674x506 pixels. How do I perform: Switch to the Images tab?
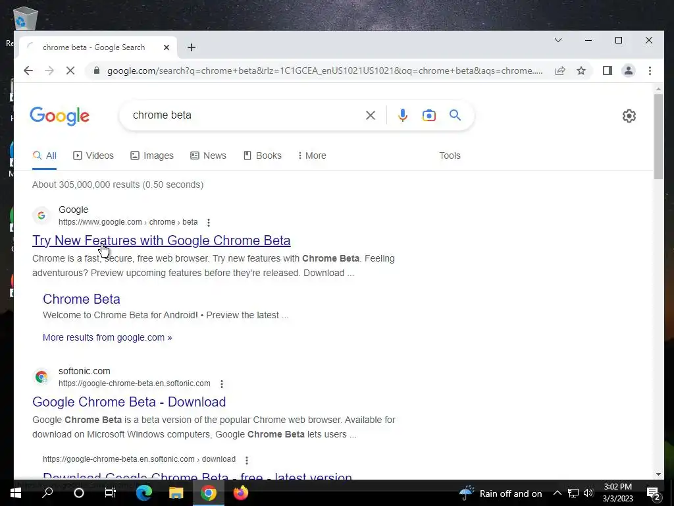152,155
